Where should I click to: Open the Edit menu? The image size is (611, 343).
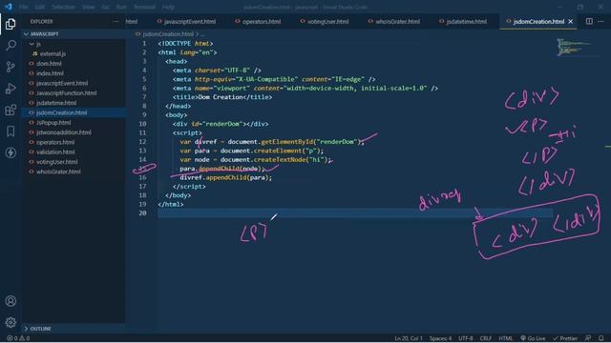pos(39,7)
